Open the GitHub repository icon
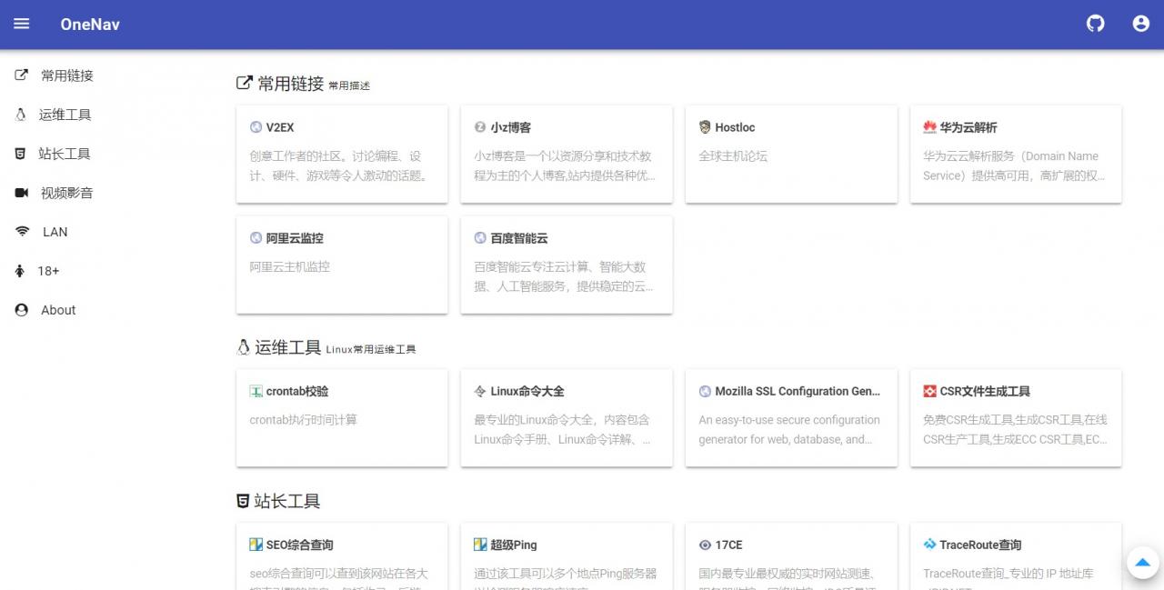 tap(1096, 24)
